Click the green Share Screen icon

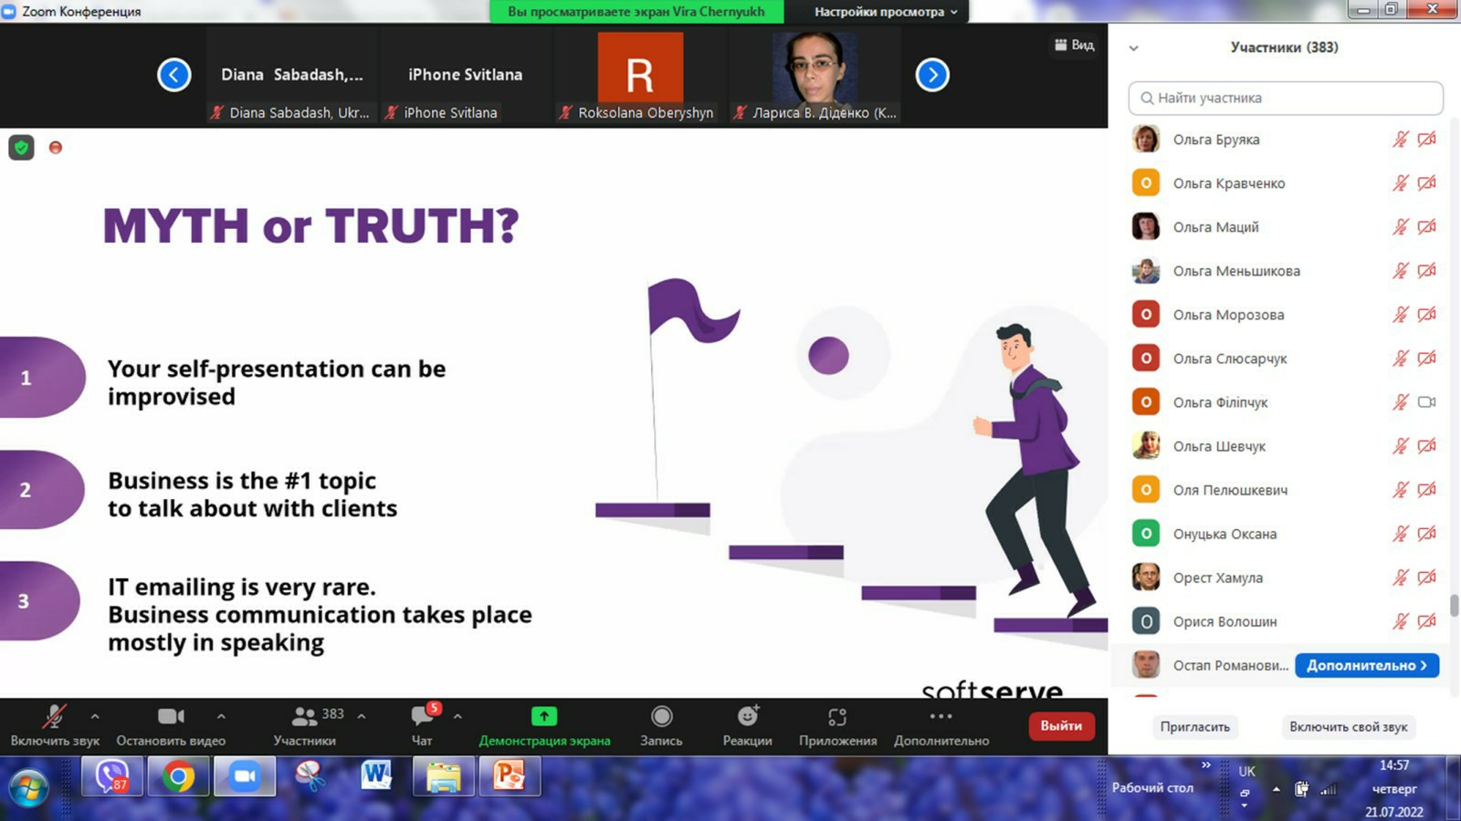tap(544, 717)
